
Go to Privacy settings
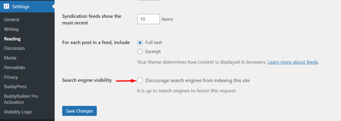click(11, 77)
